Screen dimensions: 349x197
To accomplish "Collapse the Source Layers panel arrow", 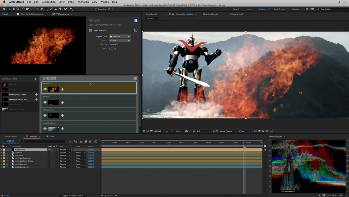I will point(36,79).
